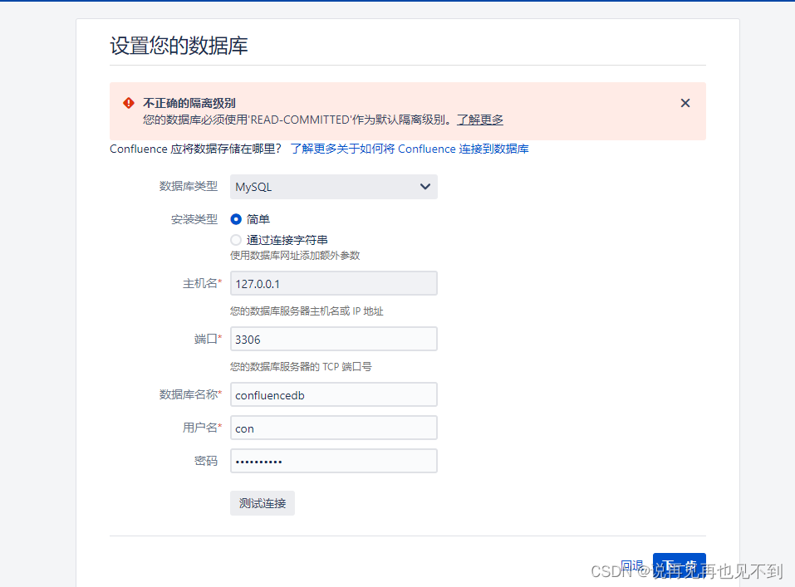Viewport: 795px width, 587px height.
Task: Open the 了解更多 link in the error banner
Action: 479,120
